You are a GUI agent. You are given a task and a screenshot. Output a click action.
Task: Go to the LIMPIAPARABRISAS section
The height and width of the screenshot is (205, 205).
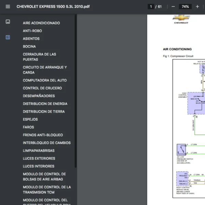pyautogui.click(x=39, y=151)
